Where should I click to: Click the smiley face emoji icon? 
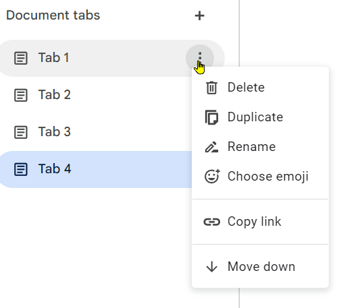coord(212,176)
